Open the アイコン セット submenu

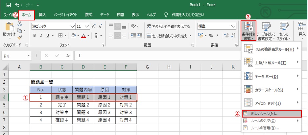pos(271,103)
